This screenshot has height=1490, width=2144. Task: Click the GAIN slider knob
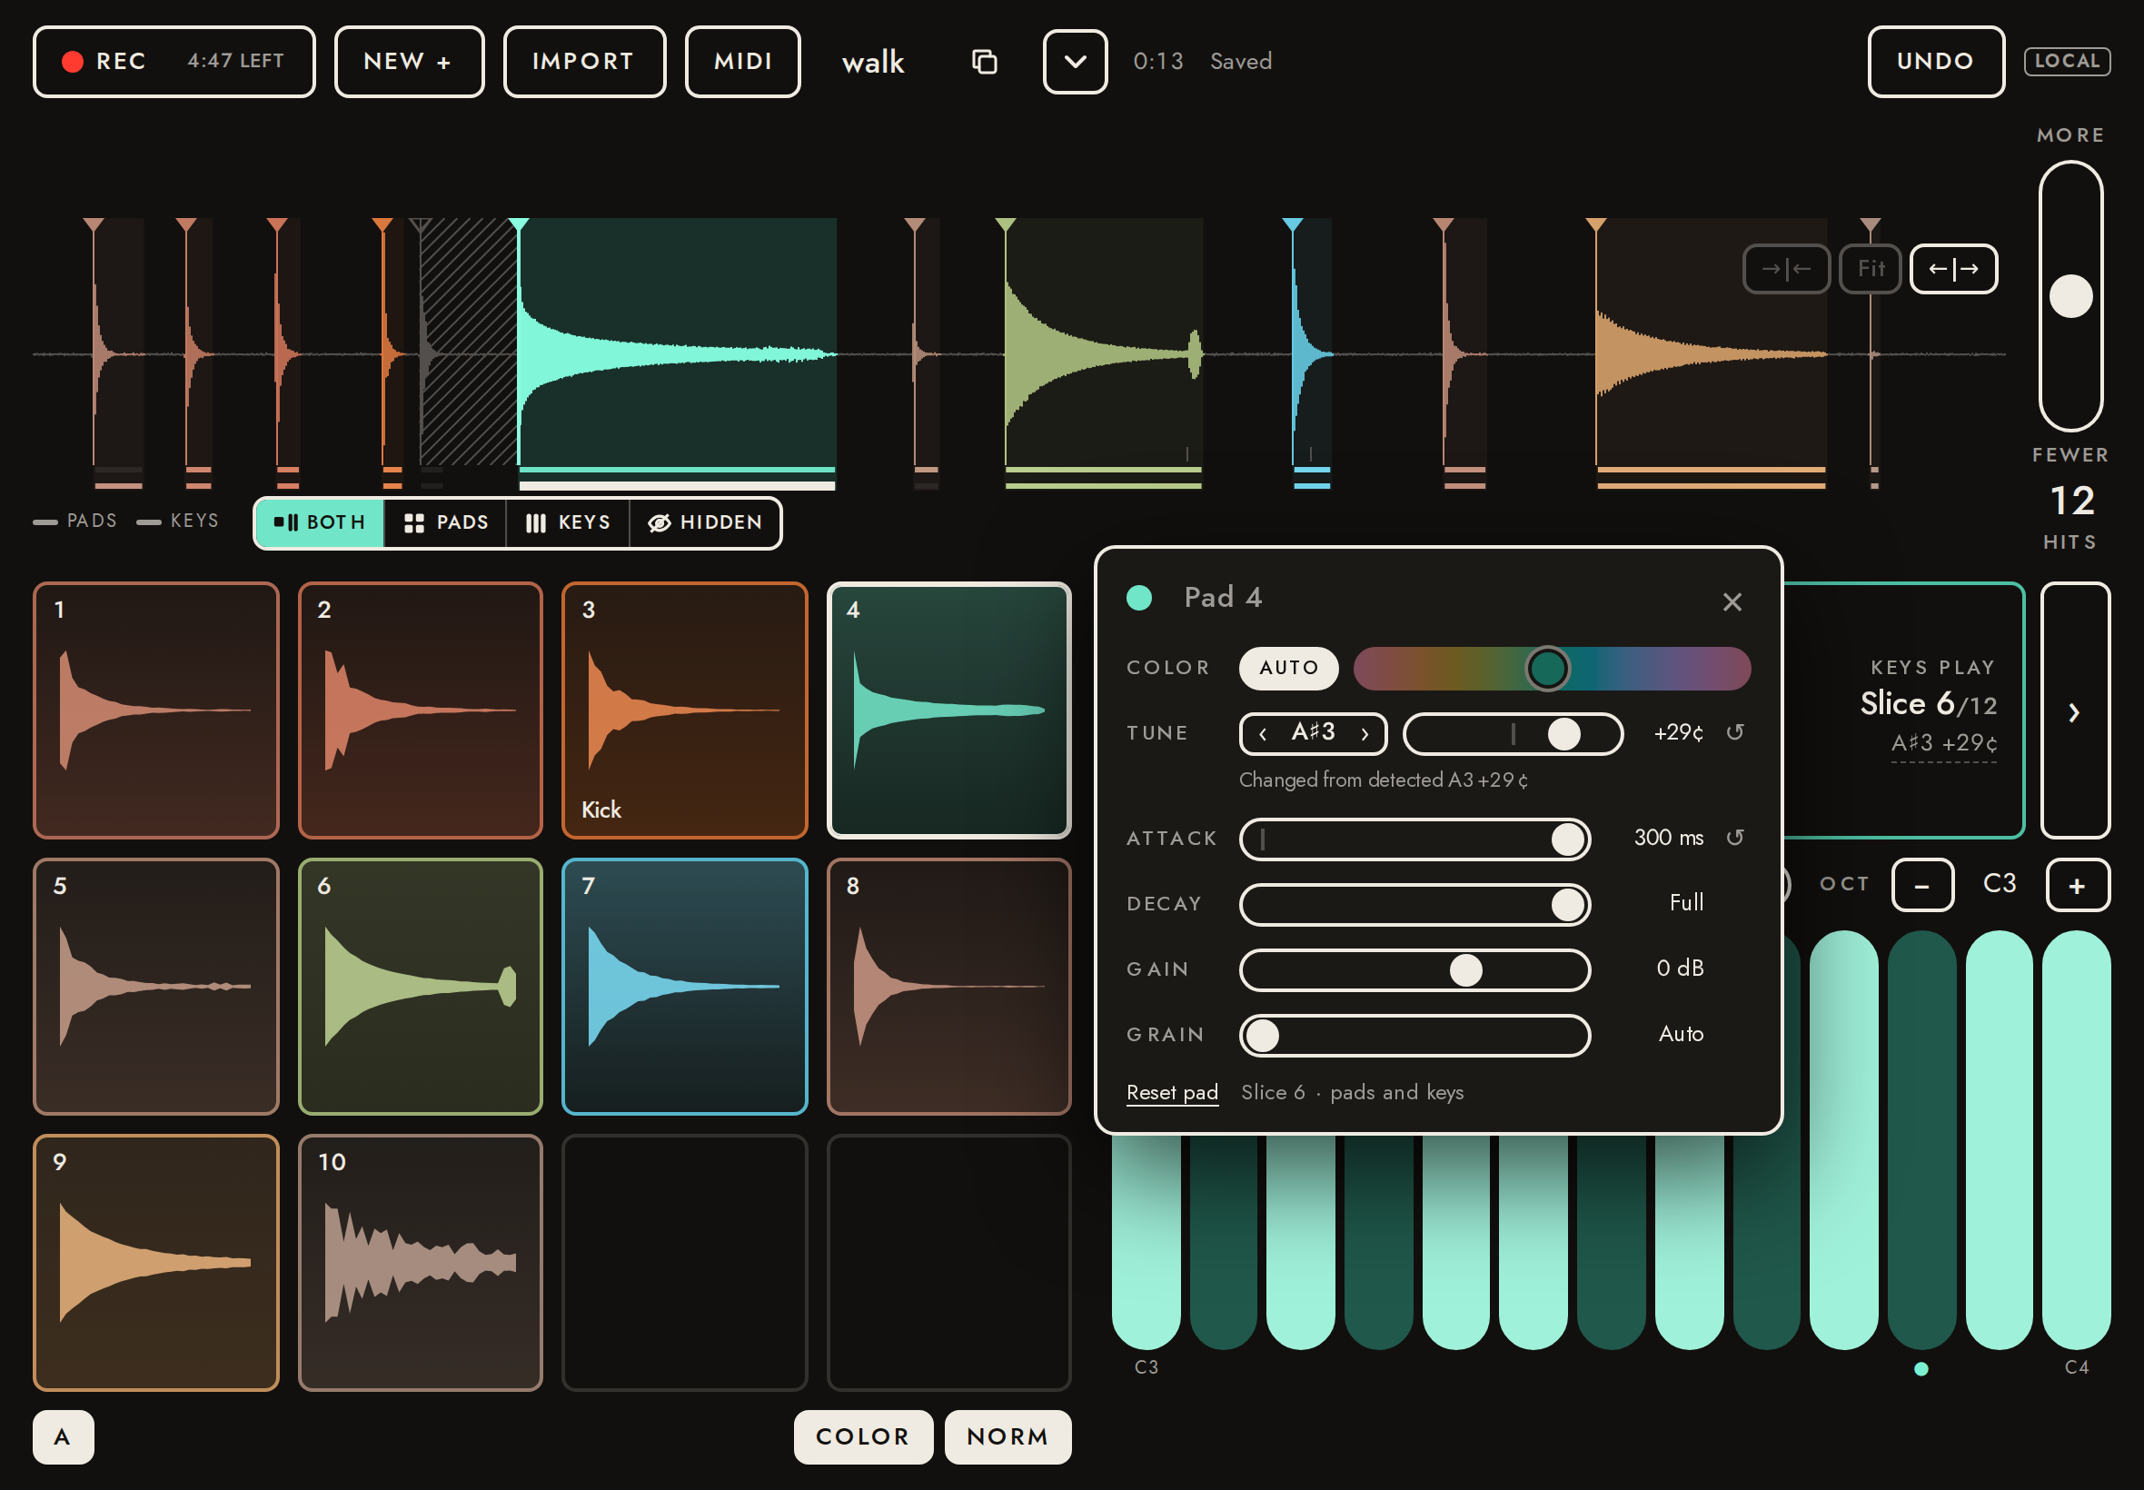point(1465,970)
